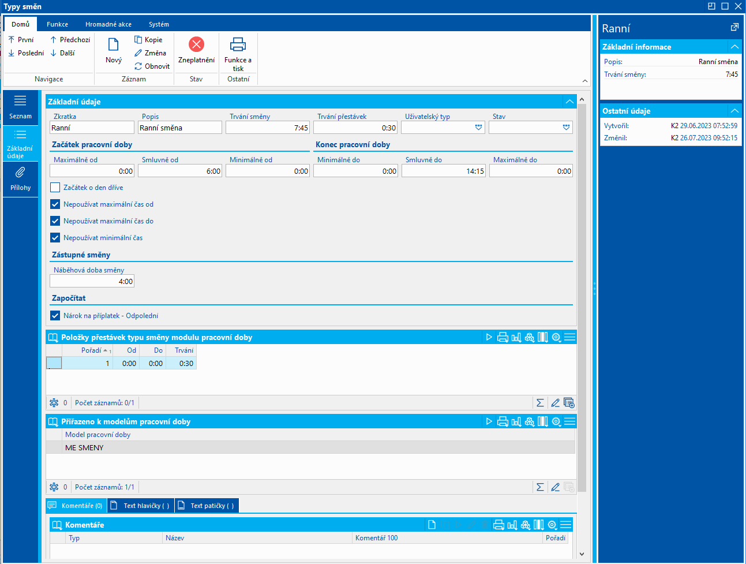This screenshot has height=564, width=746.
Task: Click the Zneplatnění red X icon
Action: point(196,44)
